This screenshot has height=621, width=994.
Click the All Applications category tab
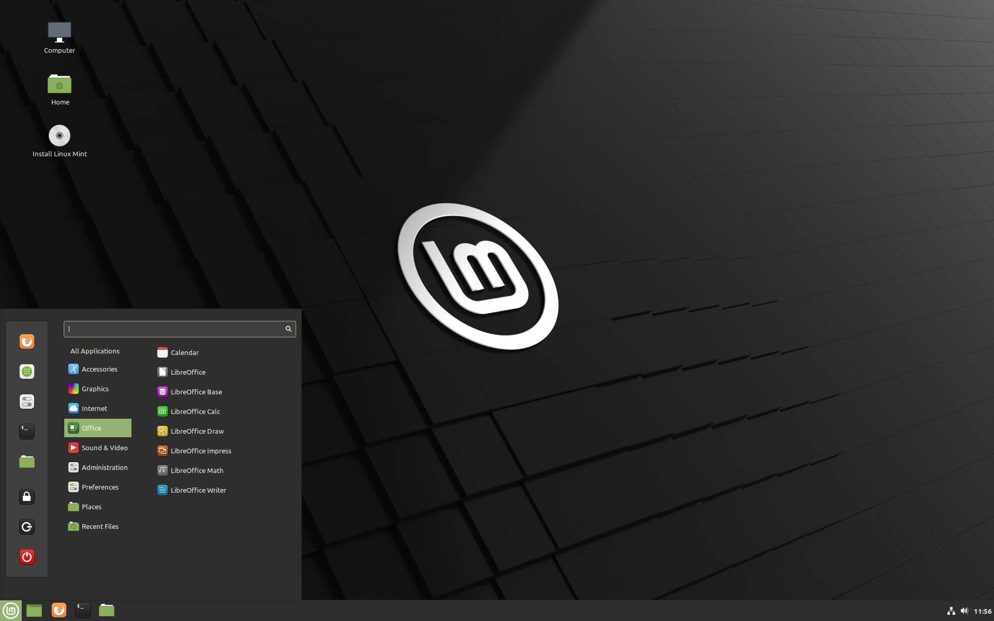(94, 350)
